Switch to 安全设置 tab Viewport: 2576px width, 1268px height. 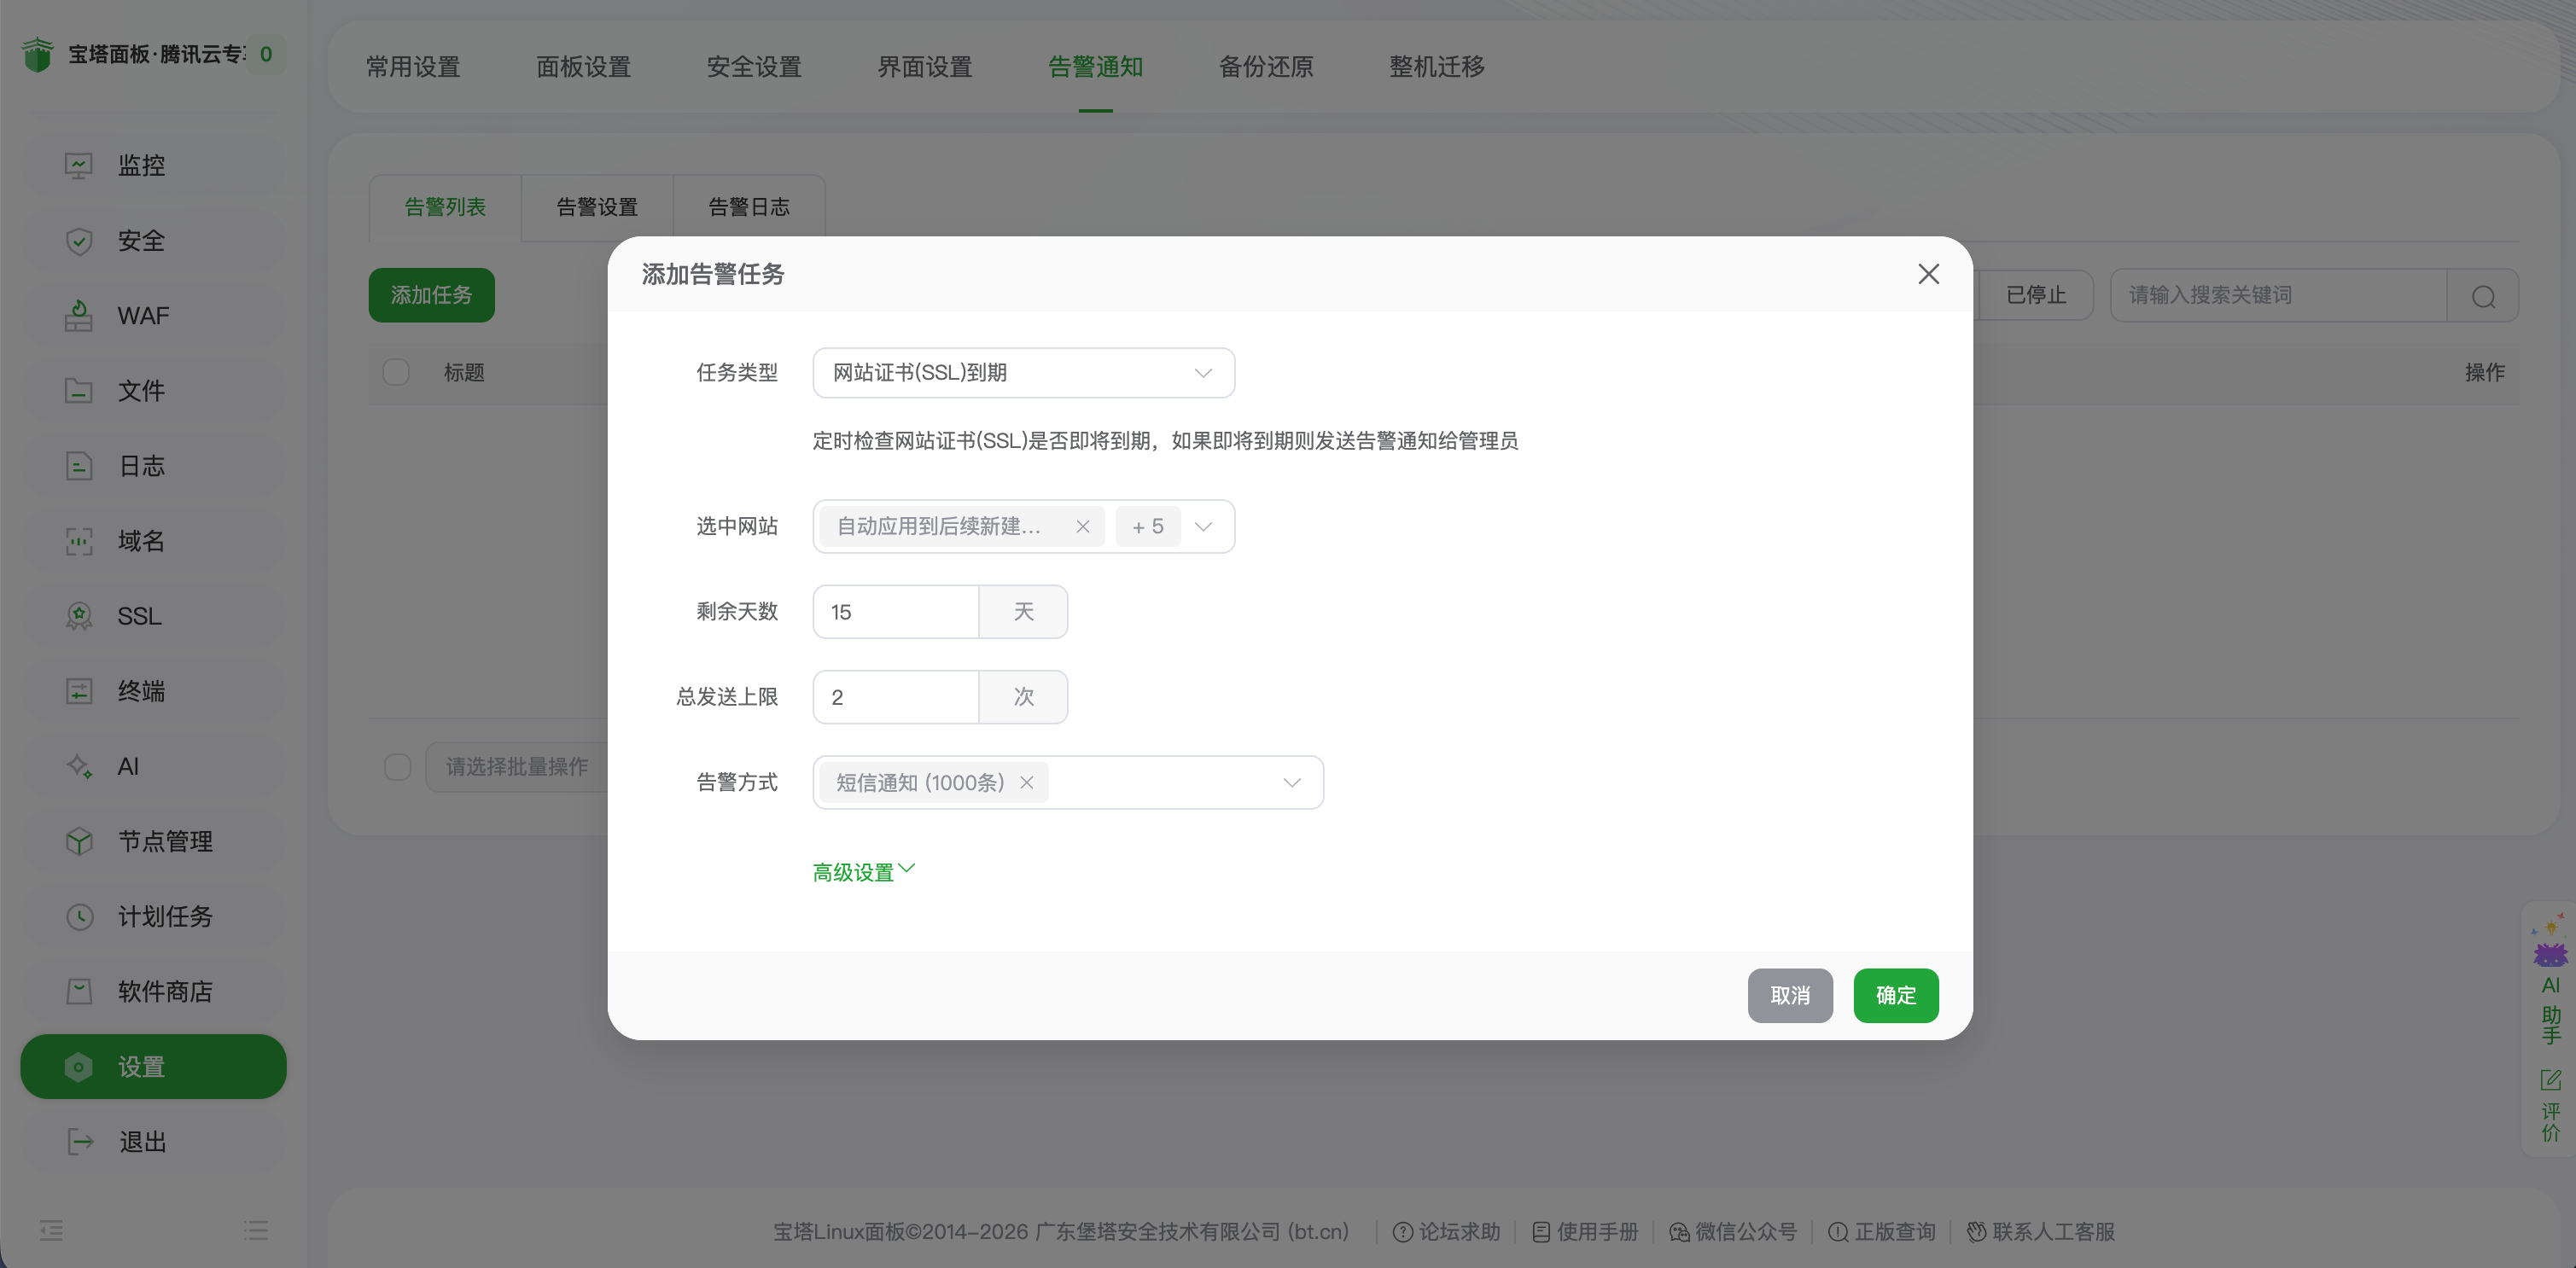click(x=754, y=67)
